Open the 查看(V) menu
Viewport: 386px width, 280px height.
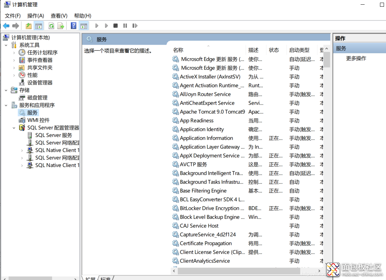(x=59, y=16)
